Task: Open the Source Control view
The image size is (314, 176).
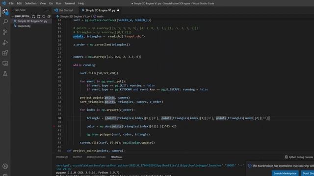Action: (x=5, y=32)
